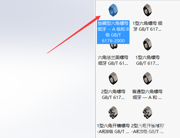
Task: Click the 1型六角螺母 GB/T 617 label without 细牙
Action: click(147, 60)
